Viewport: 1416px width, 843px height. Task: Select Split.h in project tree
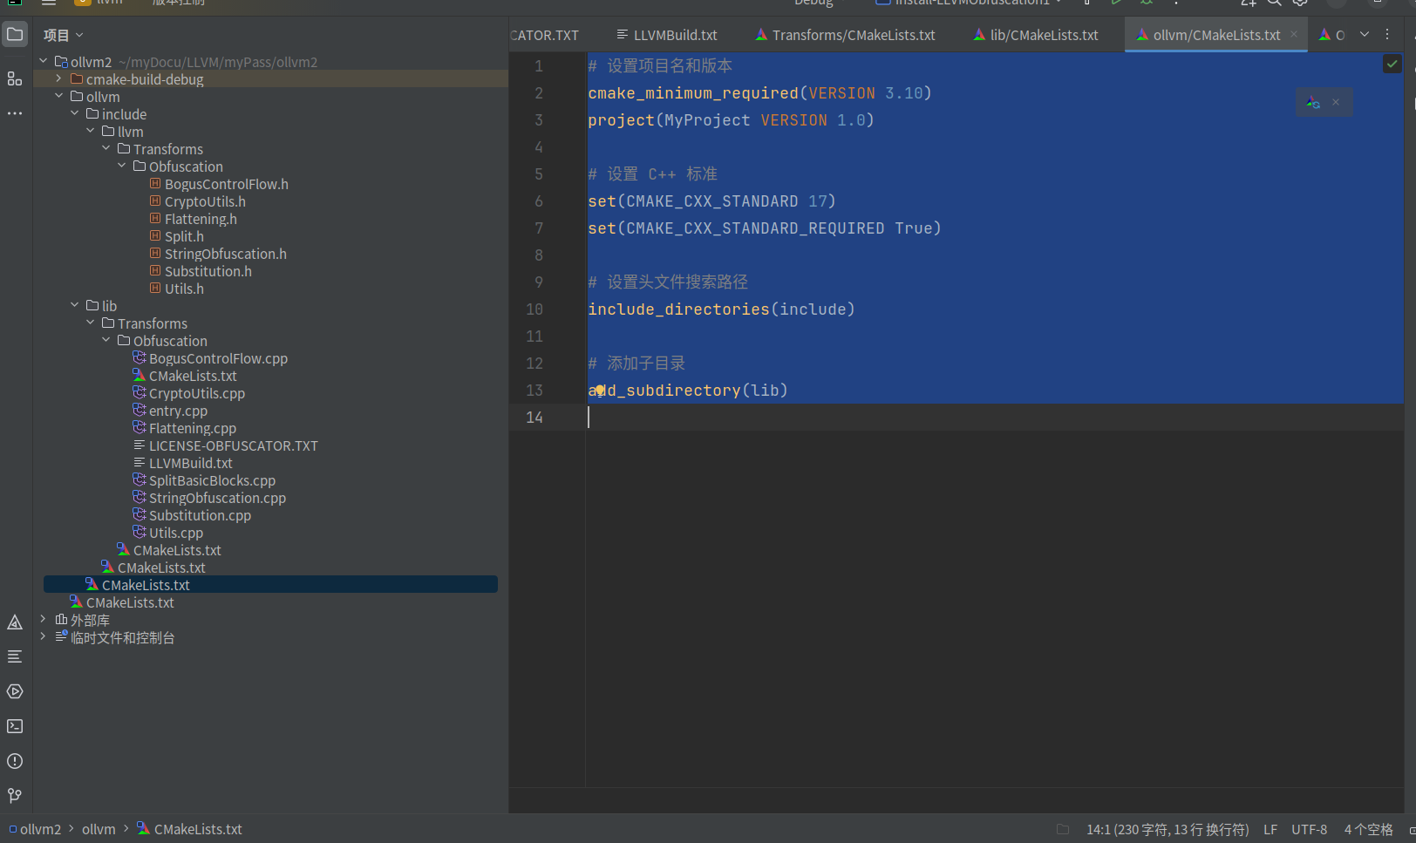pyautogui.click(x=177, y=236)
